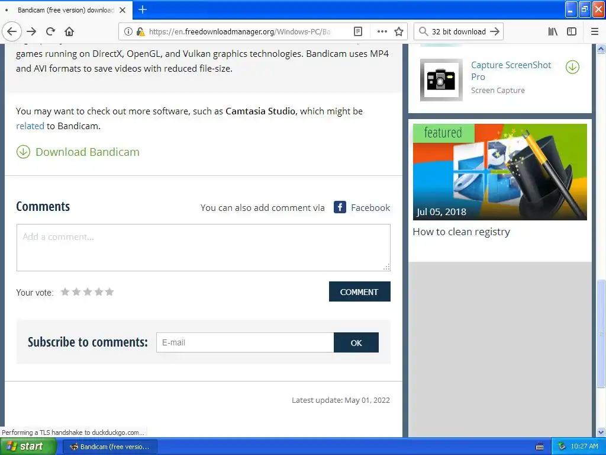Rate one star in Your vote
The image size is (606, 455).
click(x=65, y=291)
